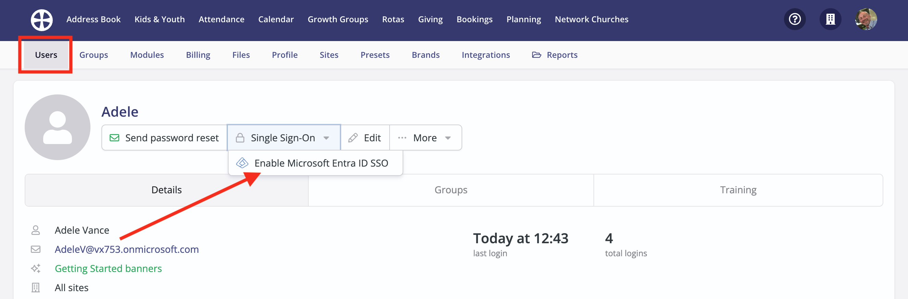Click the Getting Started banners link
Screen dimensions: 908x299
tap(108, 269)
